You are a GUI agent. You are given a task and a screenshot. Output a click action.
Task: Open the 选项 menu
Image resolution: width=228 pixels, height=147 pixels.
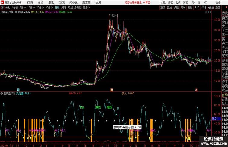[185, 2]
